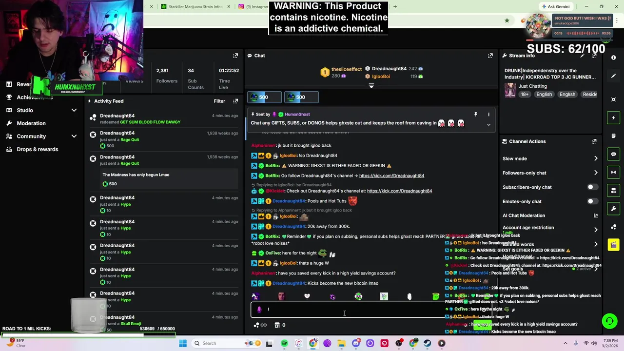
Task: Pop out the Channel Actions panel
Action: 594,141
